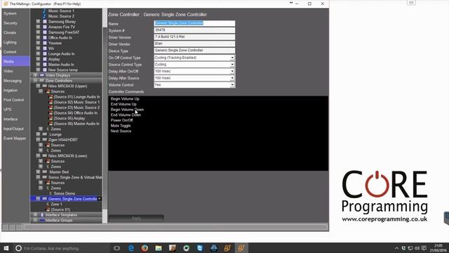
Task: Collapse the Zone Controllers section
Action: point(35,81)
